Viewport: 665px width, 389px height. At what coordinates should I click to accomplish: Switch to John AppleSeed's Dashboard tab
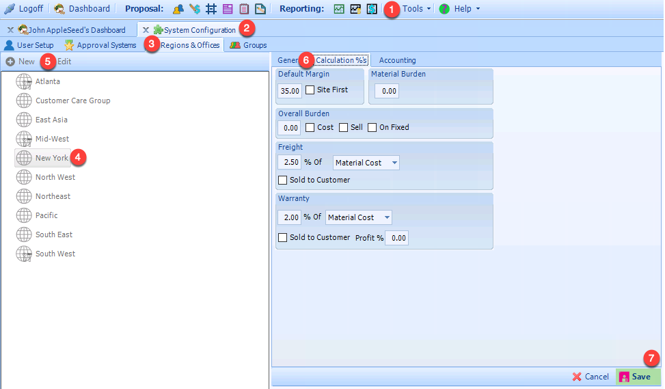pos(77,30)
